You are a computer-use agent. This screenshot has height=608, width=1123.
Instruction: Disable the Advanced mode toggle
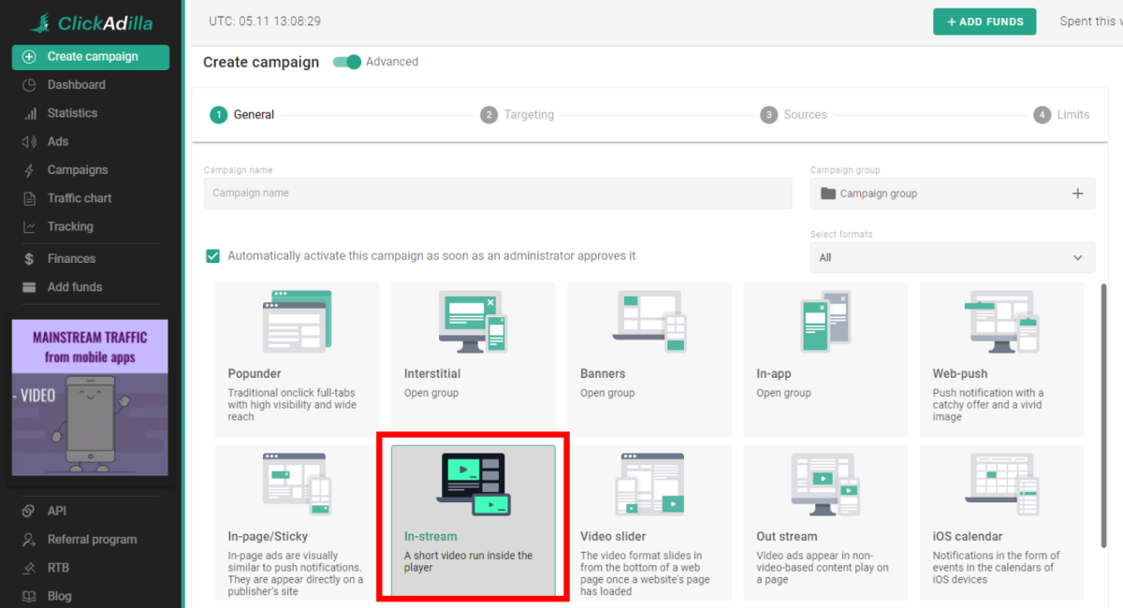click(346, 62)
